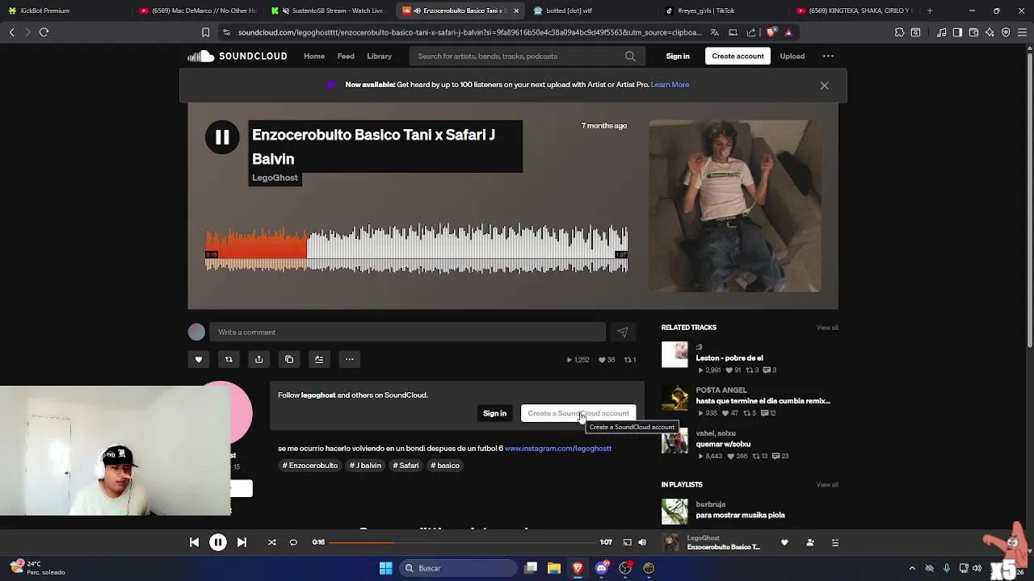The width and height of the screenshot is (1034, 581).
Task: Click Create a SoundCloud account button
Action: point(578,413)
